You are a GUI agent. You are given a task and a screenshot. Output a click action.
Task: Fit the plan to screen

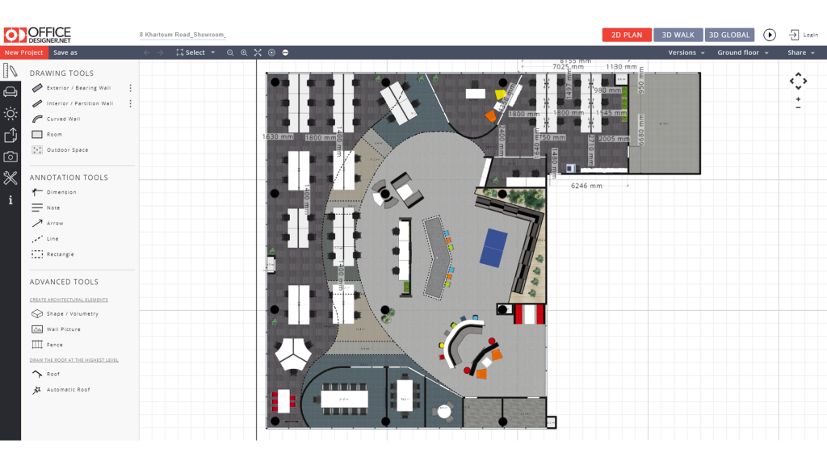coord(258,52)
